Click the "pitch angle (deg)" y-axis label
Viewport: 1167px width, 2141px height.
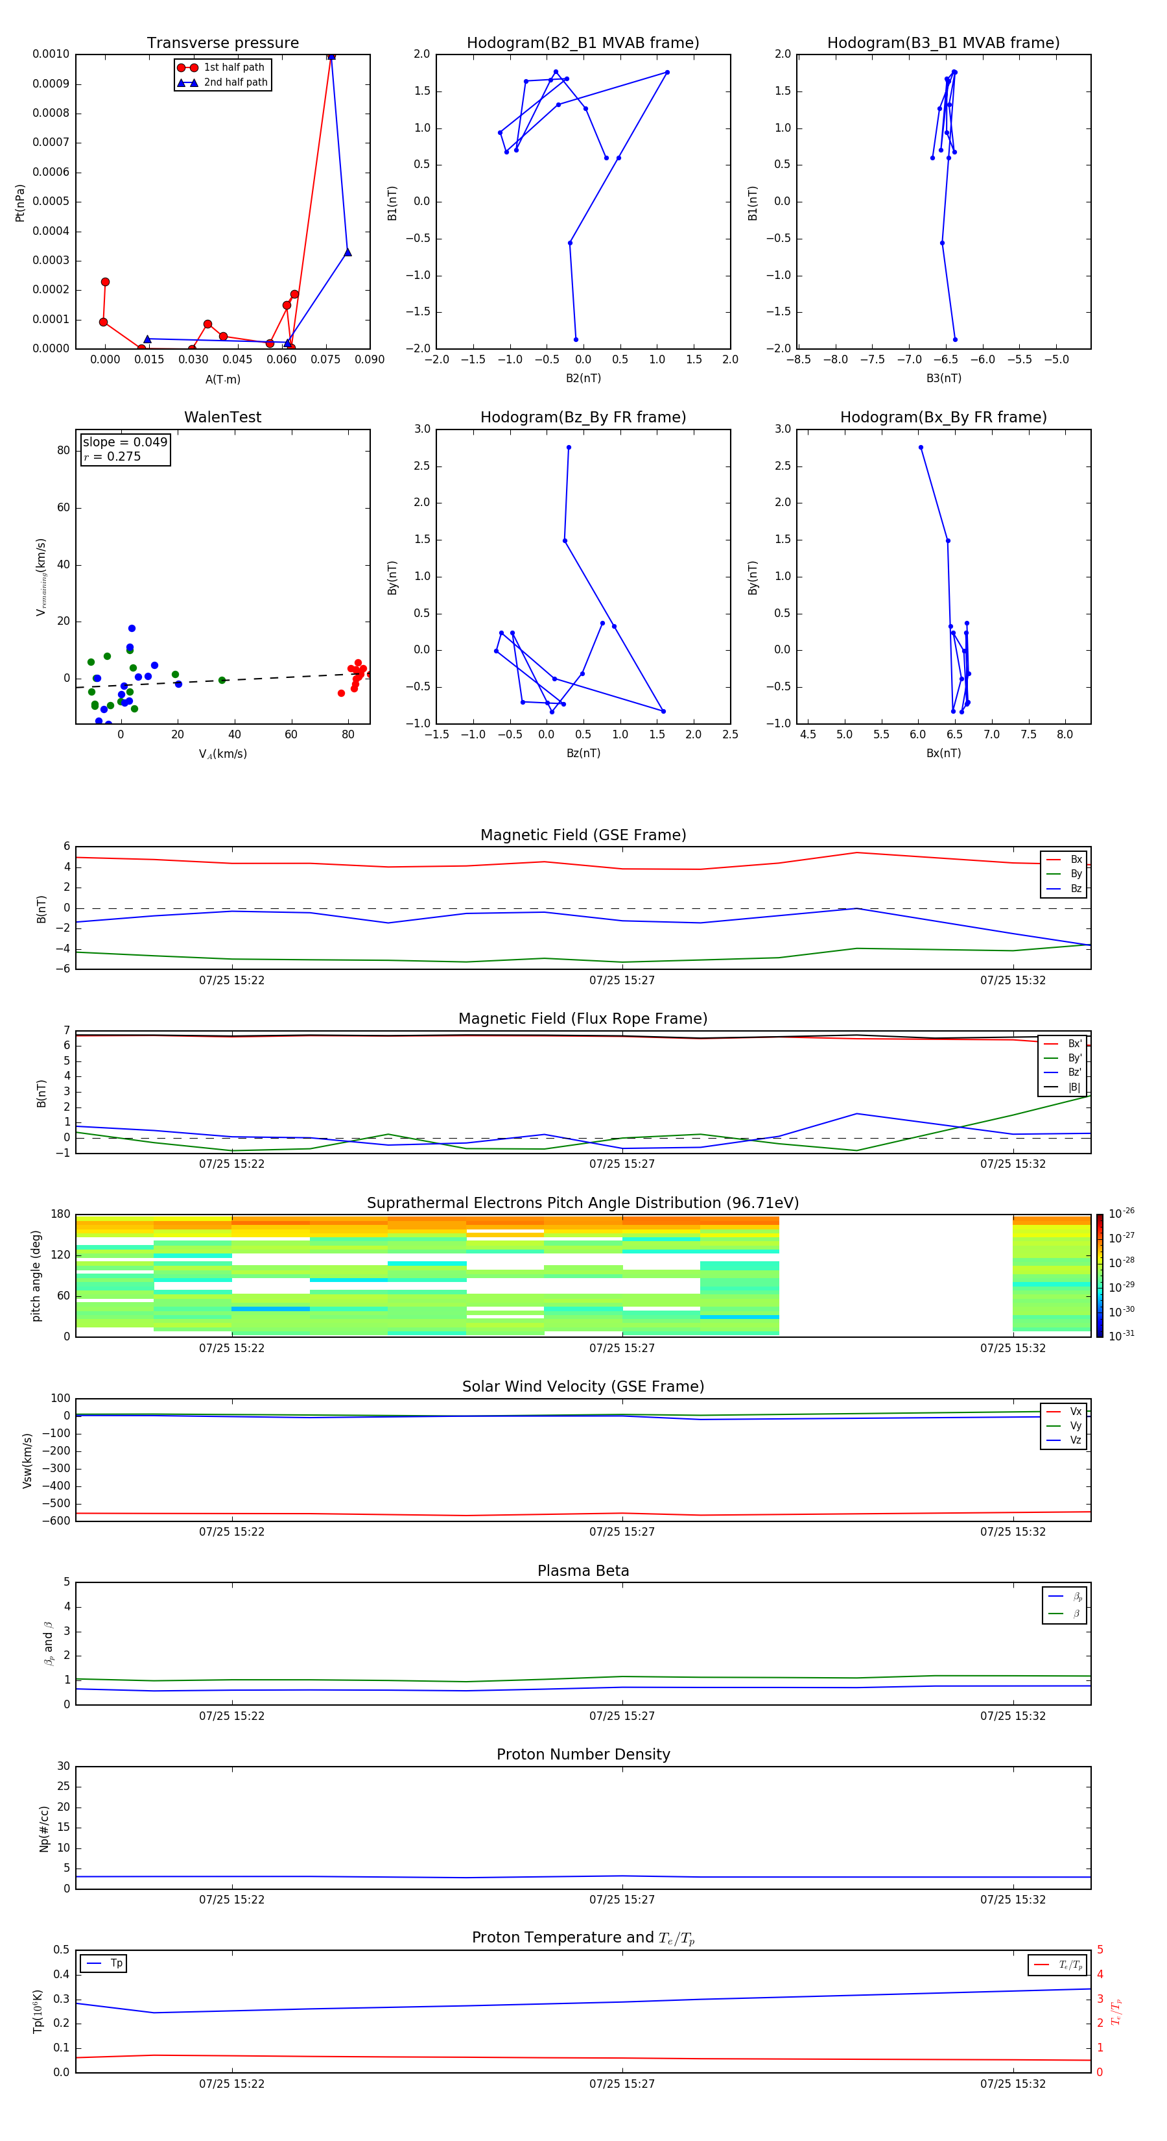(x=36, y=1276)
